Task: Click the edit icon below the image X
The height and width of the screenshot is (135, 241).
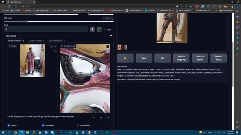Action: tap(55, 51)
